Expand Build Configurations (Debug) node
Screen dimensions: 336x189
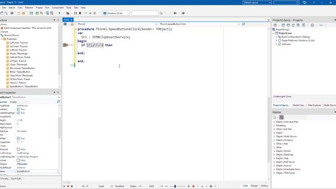[x=276, y=37]
